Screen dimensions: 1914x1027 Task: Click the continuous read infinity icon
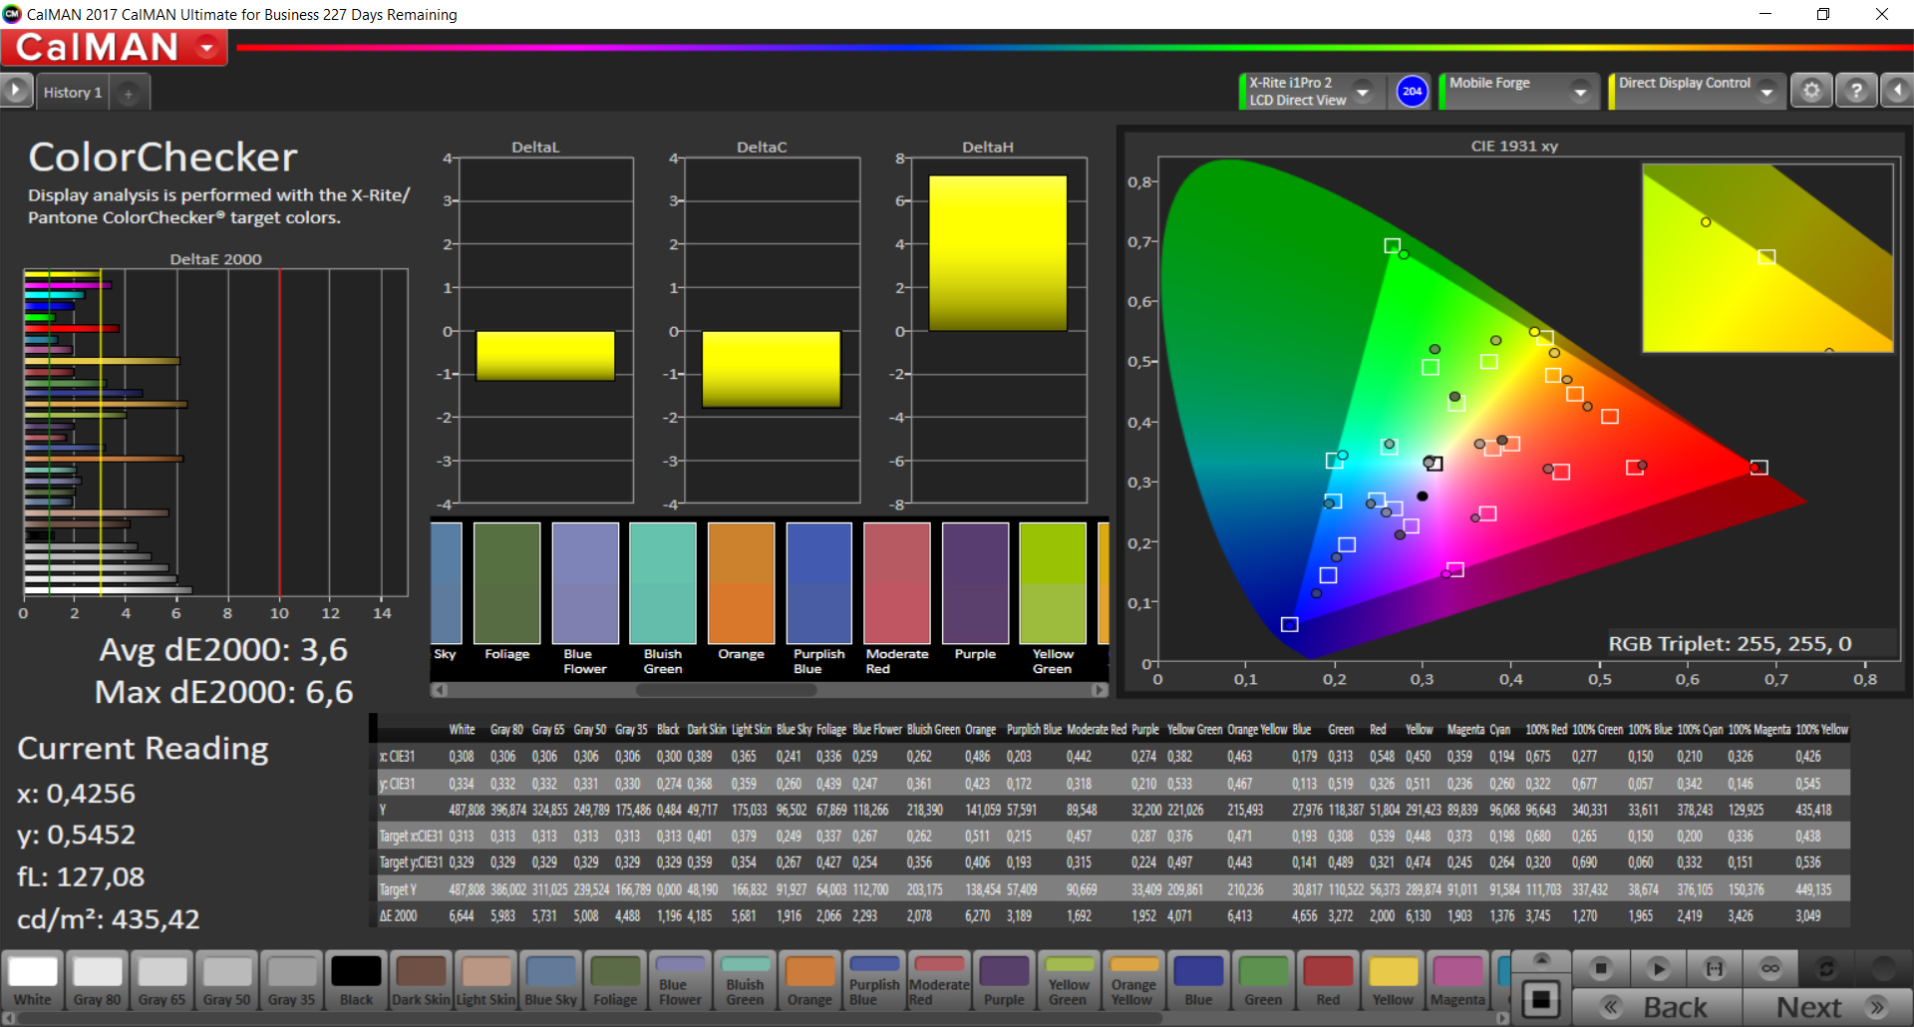(x=1769, y=968)
